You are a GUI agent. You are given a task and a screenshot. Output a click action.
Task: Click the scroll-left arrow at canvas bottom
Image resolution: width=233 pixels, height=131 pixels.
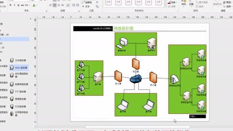pyautogui.click(x=36, y=127)
